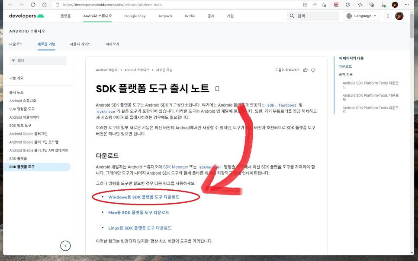Jump to 버전 기록 in page contents

pyautogui.click(x=345, y=75)
